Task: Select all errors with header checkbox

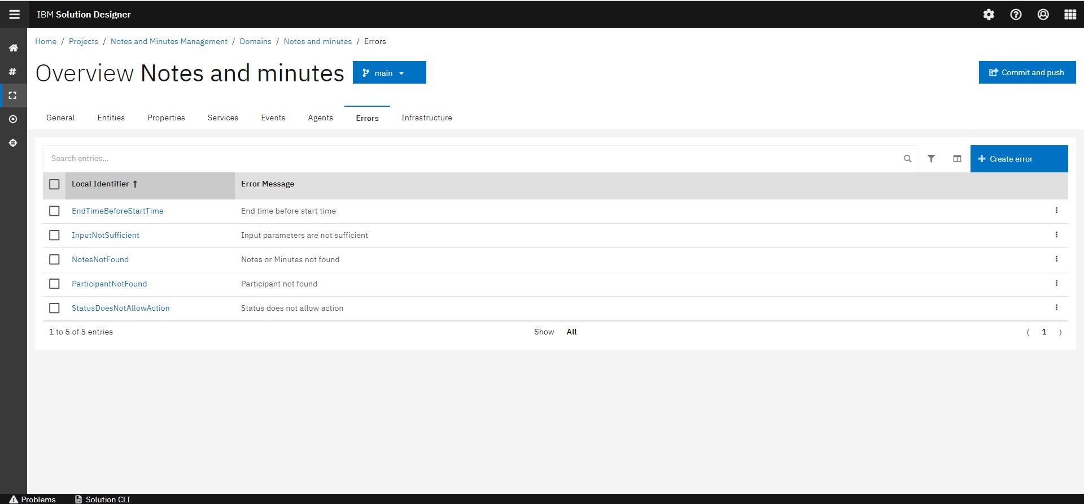Action: (x=54, y=184)
